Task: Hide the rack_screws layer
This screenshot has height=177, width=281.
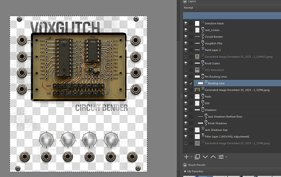Action: 186,30
